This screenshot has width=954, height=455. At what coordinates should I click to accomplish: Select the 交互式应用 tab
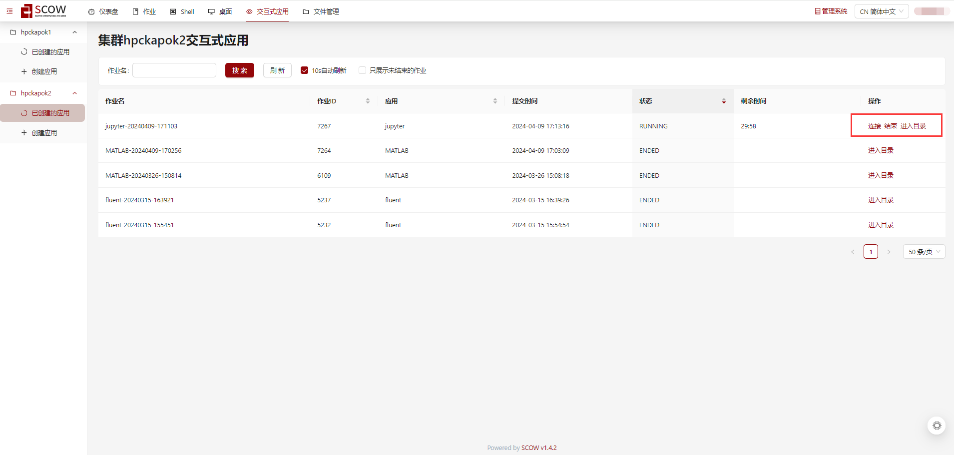pos(267,11)
